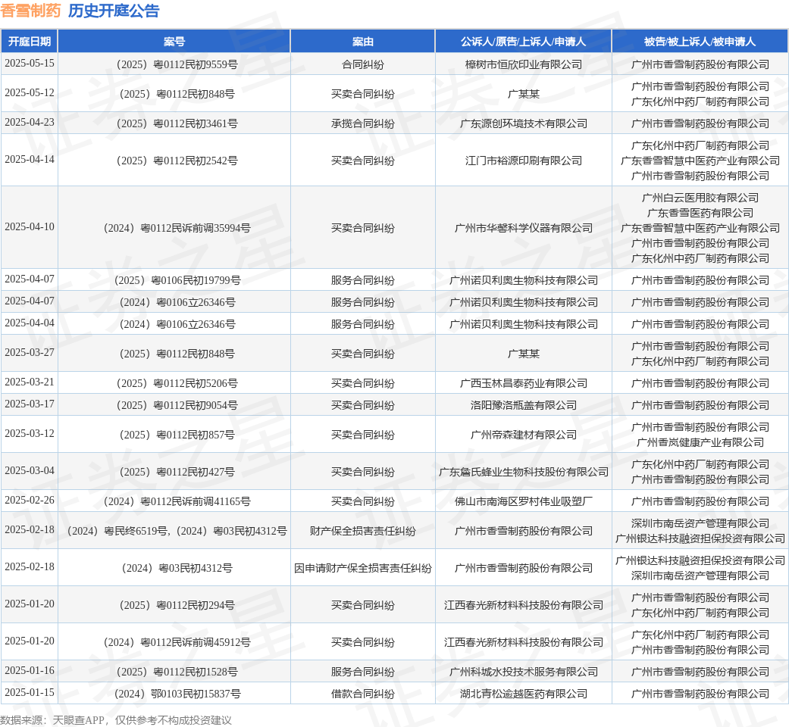Click the 承揽合同纠纷 cause cell

tap(363, 123)
